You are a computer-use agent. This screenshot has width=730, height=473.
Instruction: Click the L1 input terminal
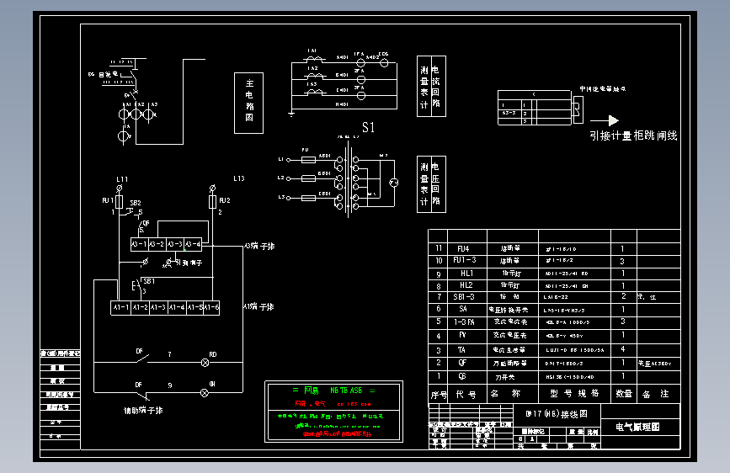pos(288,160)
